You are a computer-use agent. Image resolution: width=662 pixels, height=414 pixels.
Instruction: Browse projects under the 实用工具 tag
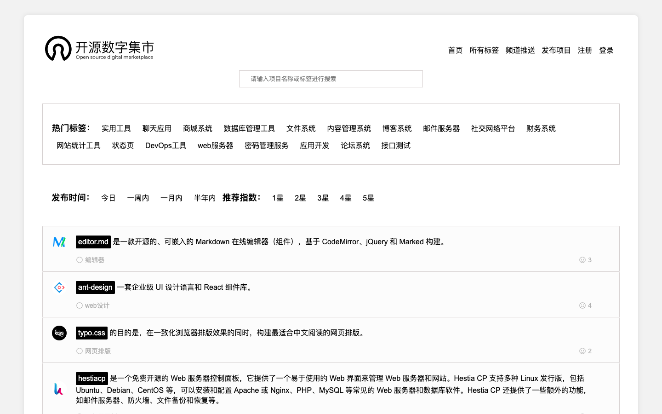116,128
